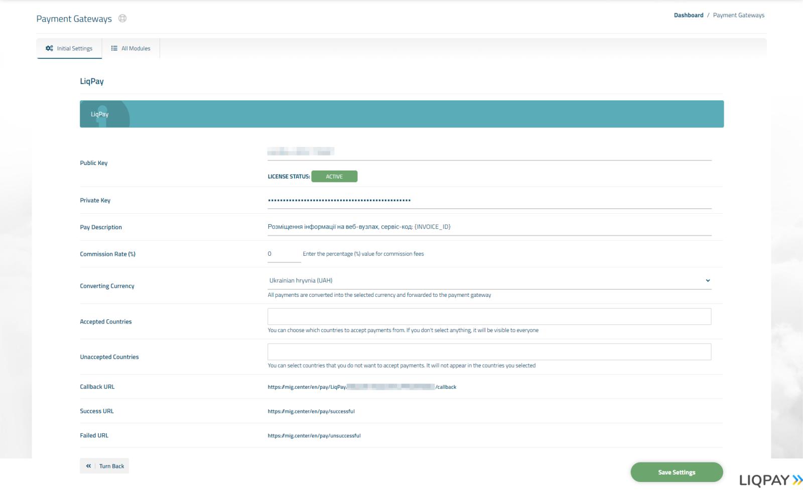The image size is (803, 495).
Task: Click the LICENSE STATUS label
Action: click(289, 177)
